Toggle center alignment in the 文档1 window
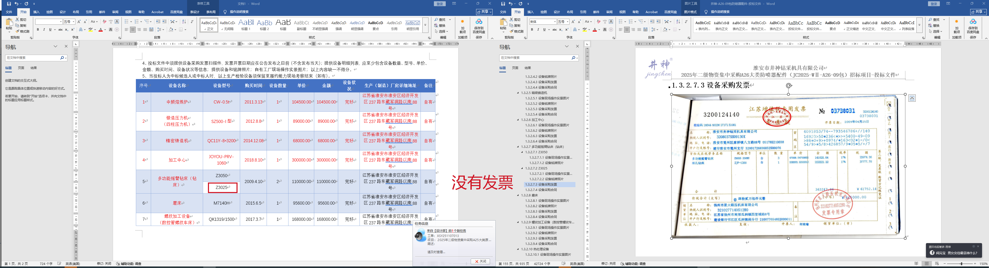This screenshot has height=268, width=989. (x=133, y=30)
